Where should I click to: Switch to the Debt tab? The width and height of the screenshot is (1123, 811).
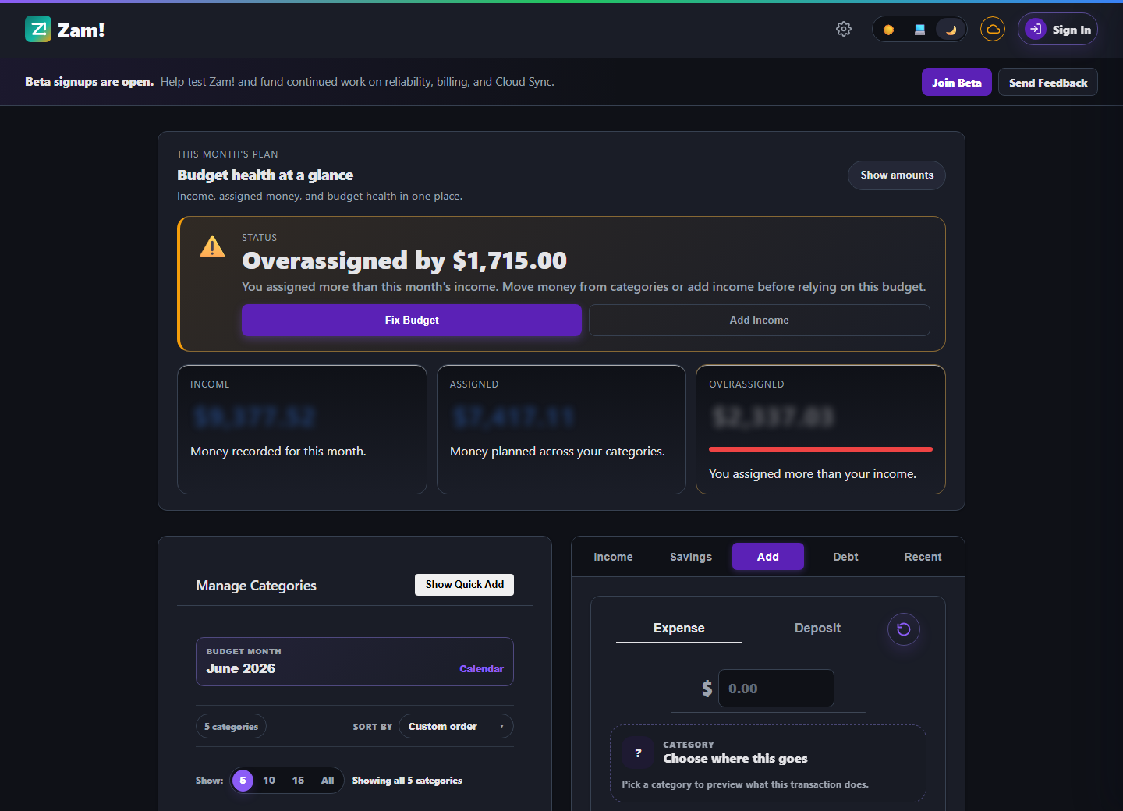[845, 557]
